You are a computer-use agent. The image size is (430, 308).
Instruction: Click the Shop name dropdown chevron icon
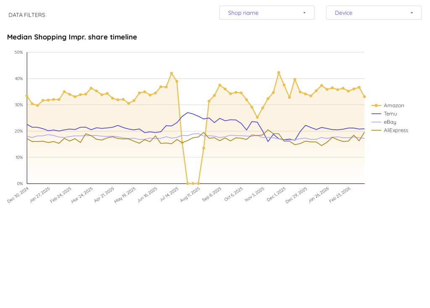point(304,13)
